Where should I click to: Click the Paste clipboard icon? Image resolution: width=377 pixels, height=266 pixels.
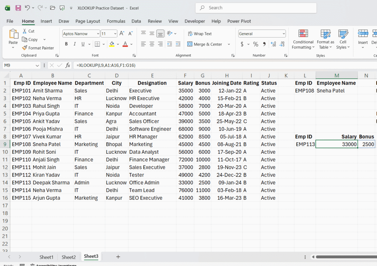pyautogui.click(x=13, y=34)
